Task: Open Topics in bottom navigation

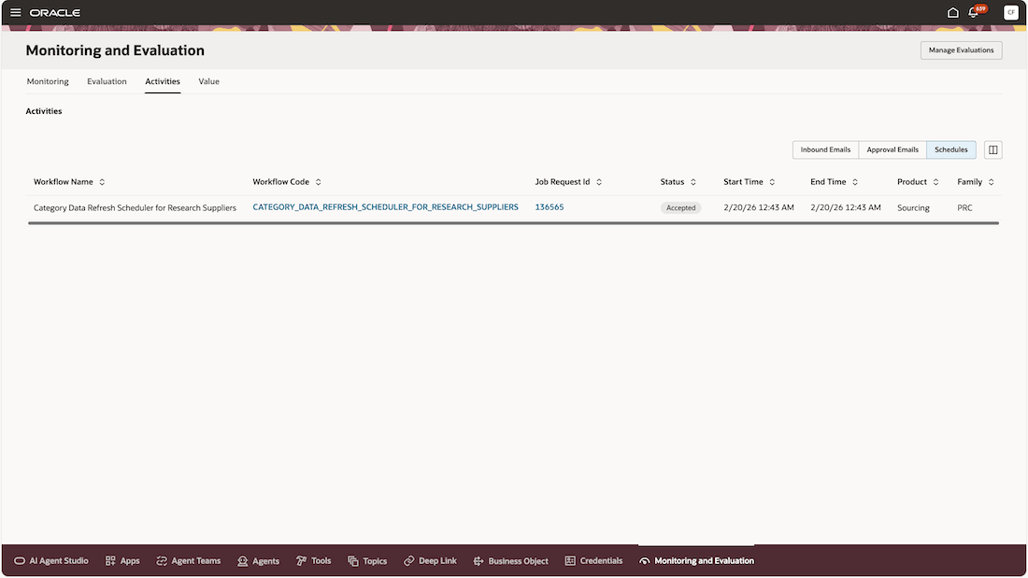Action: (367, 561)
